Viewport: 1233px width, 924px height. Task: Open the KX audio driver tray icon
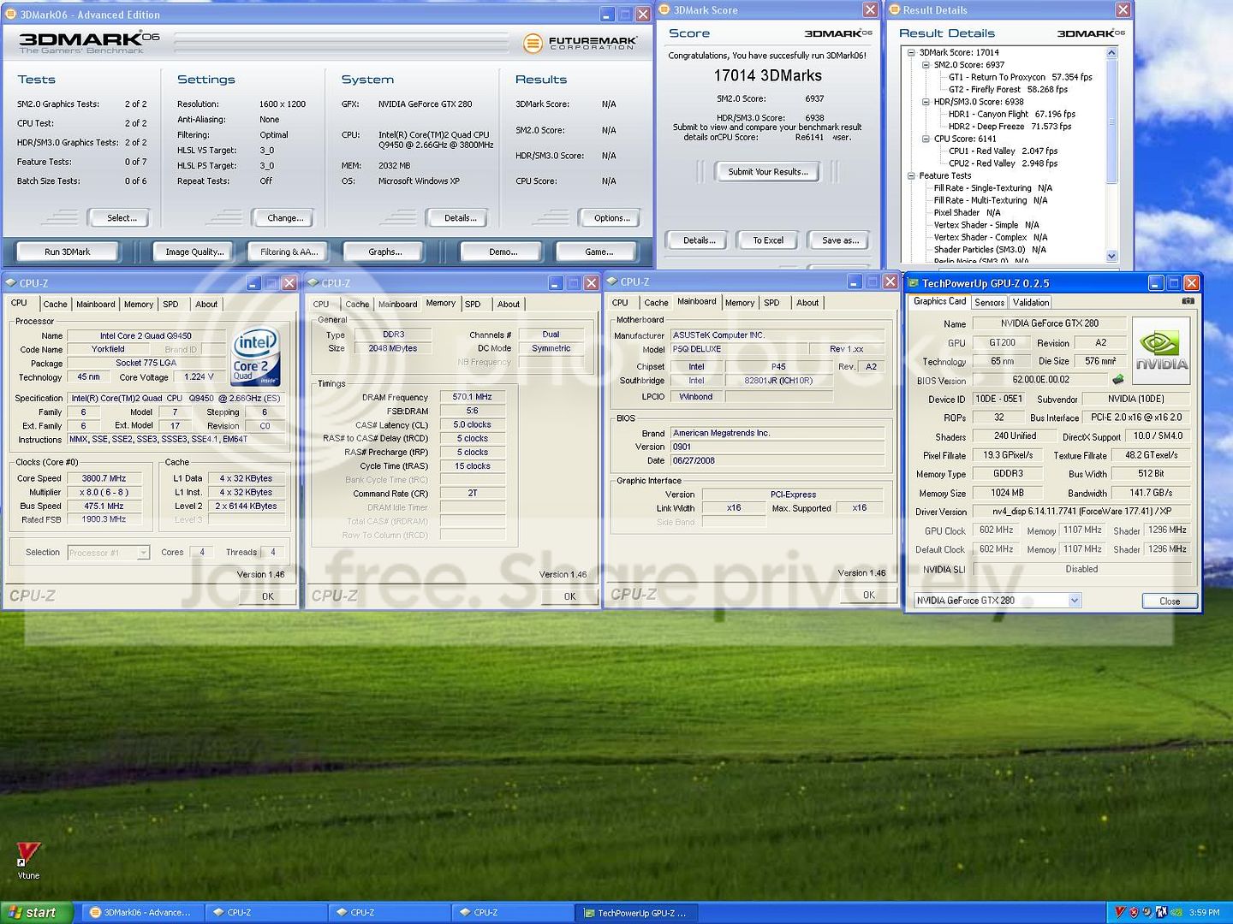(x=1160, y=912)
